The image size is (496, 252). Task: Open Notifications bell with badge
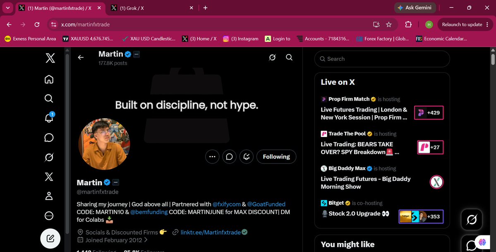pos(49,118)
